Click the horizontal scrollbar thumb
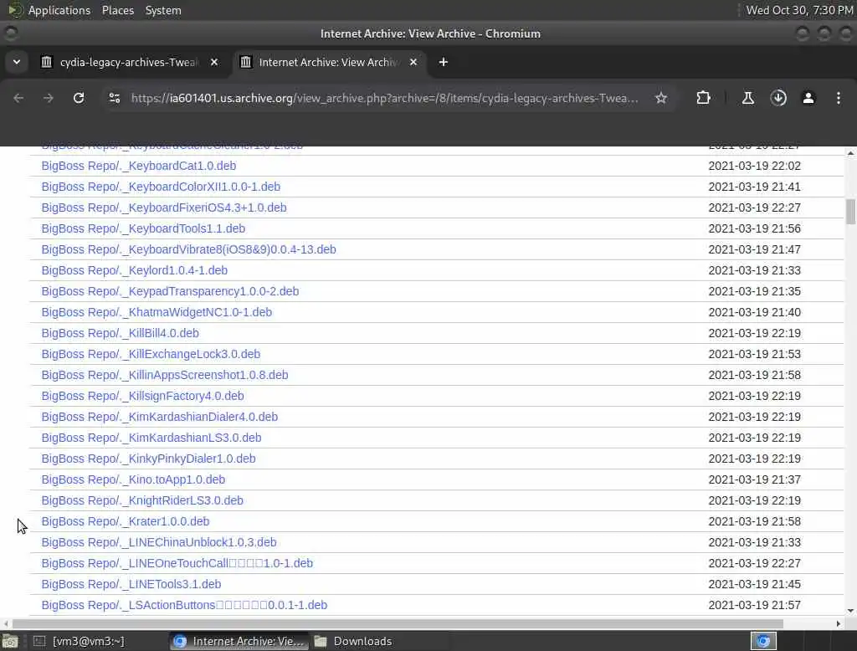The height and width of the screenshot is (651, 857). [x=398, y=623]
